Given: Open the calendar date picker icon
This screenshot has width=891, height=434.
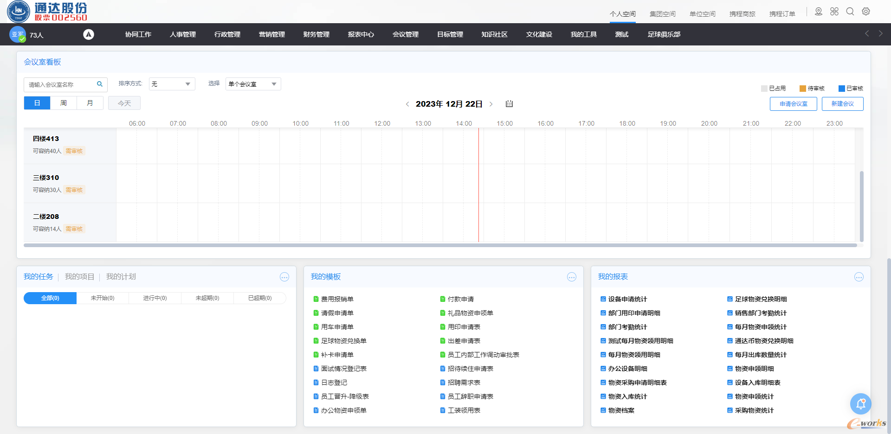Looking at the screenshot, I should click(x=509, y=104).
